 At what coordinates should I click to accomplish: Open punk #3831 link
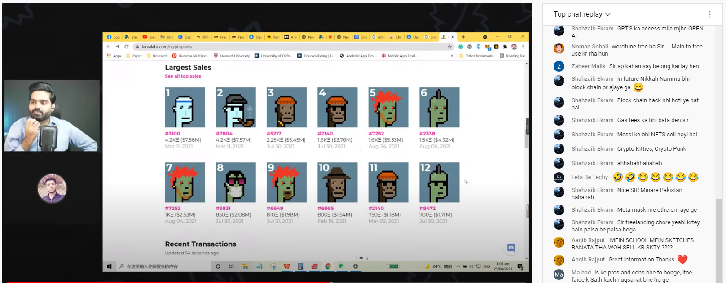[x=223, y=209]
